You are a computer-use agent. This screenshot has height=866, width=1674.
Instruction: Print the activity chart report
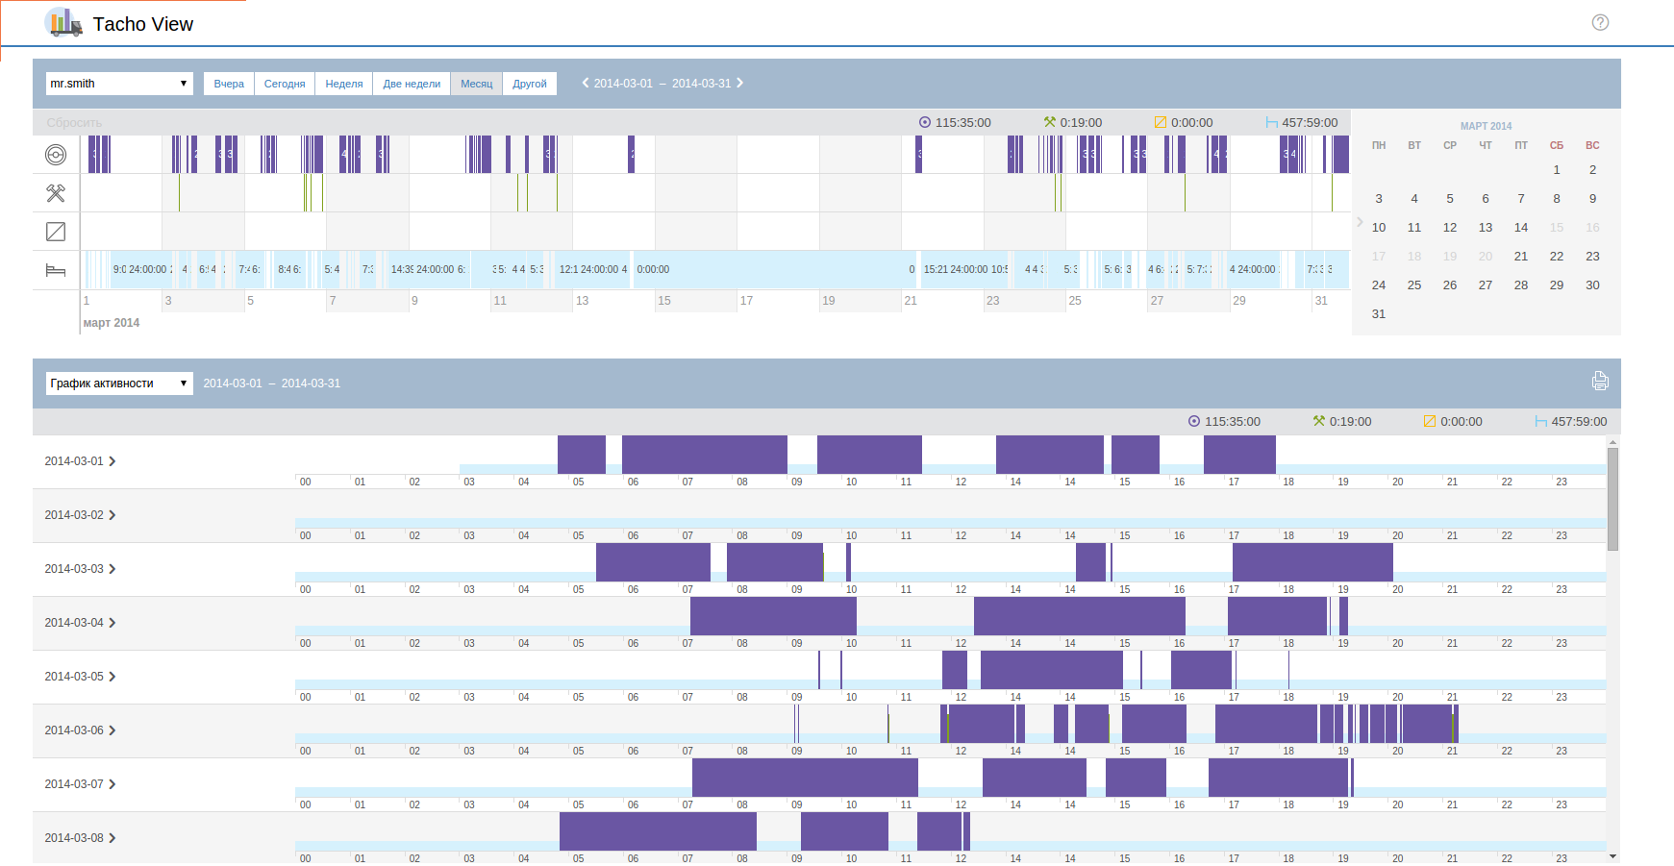point(1600,382)
